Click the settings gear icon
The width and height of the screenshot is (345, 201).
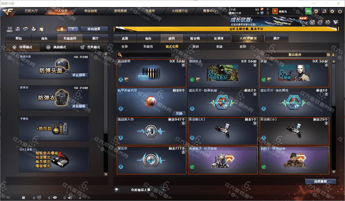[332, 11]
